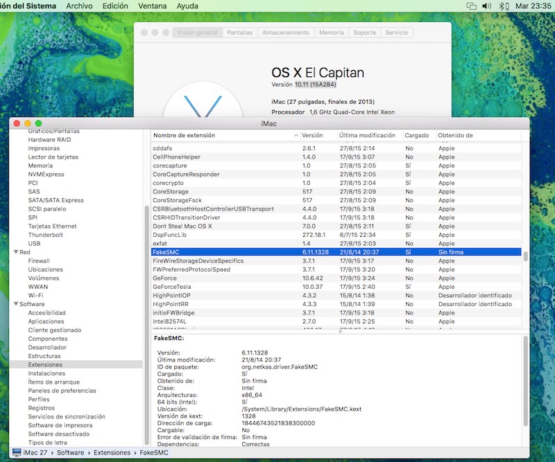
Task: Select USB in sidebar
Action: (x=34, y=244)
